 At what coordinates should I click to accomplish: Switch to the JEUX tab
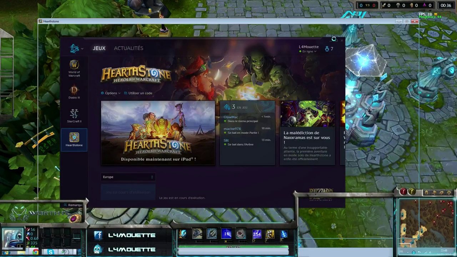click(x=99, y=48)
